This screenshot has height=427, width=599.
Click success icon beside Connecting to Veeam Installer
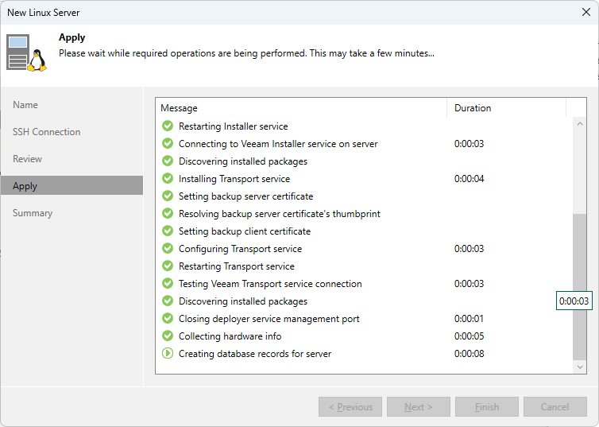(168, 143)
